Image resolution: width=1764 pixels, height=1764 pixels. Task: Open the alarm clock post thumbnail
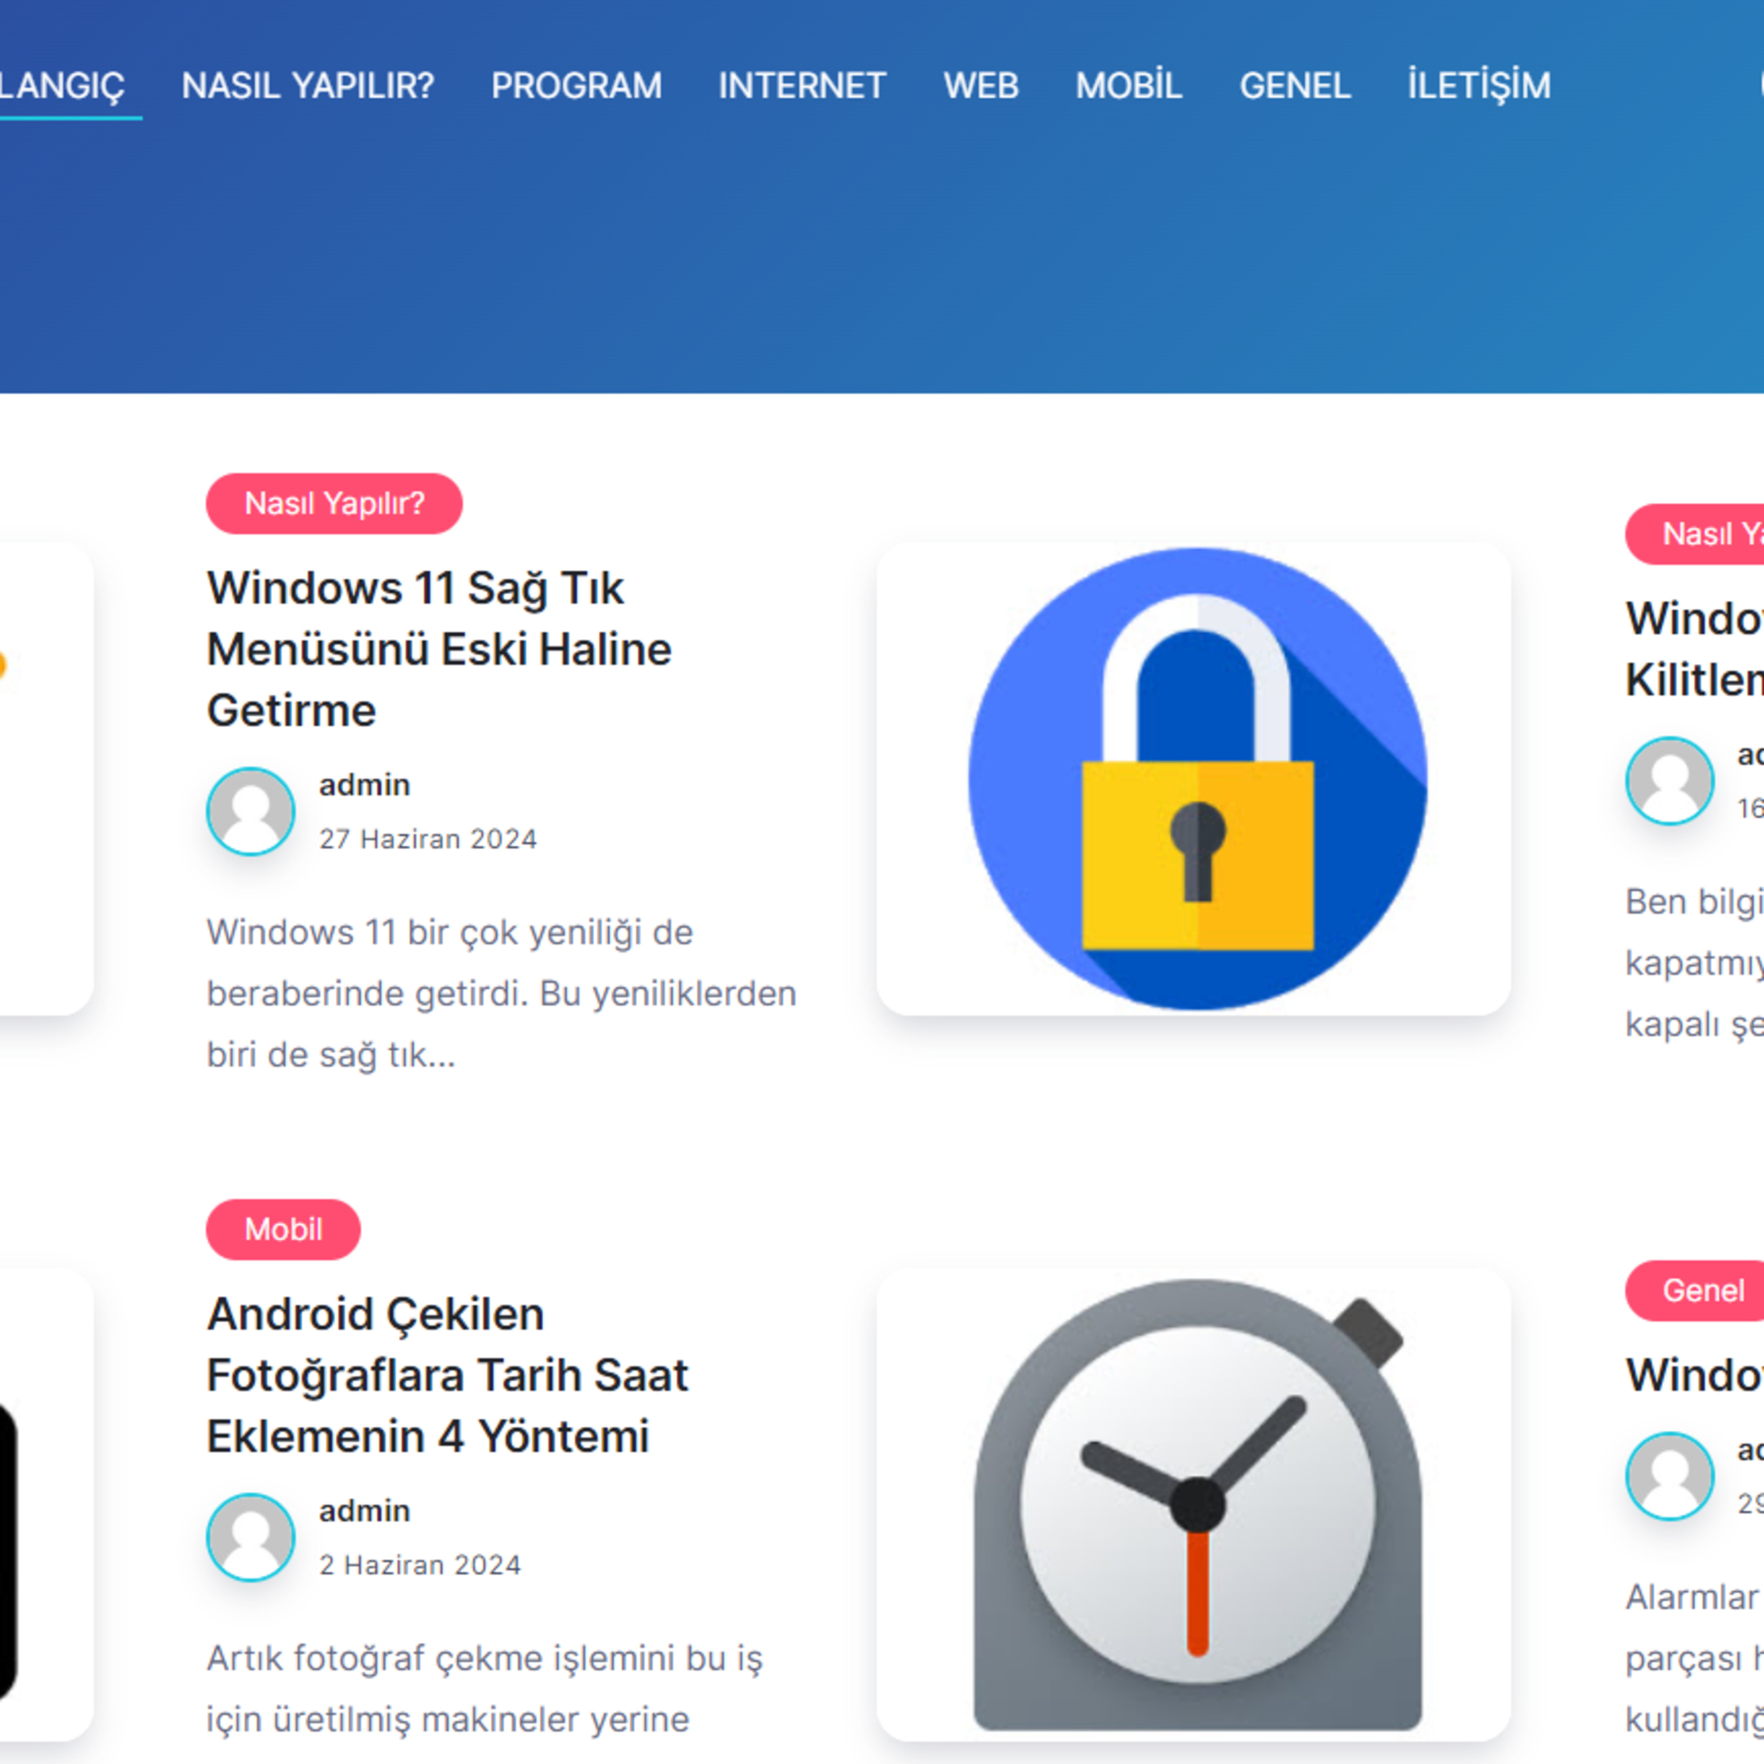pyautogui.click(x=1194, y=1505)
